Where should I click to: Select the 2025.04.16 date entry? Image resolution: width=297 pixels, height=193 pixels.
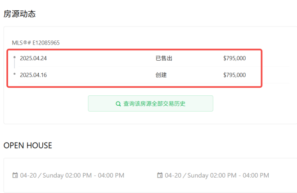click(33, 75)
